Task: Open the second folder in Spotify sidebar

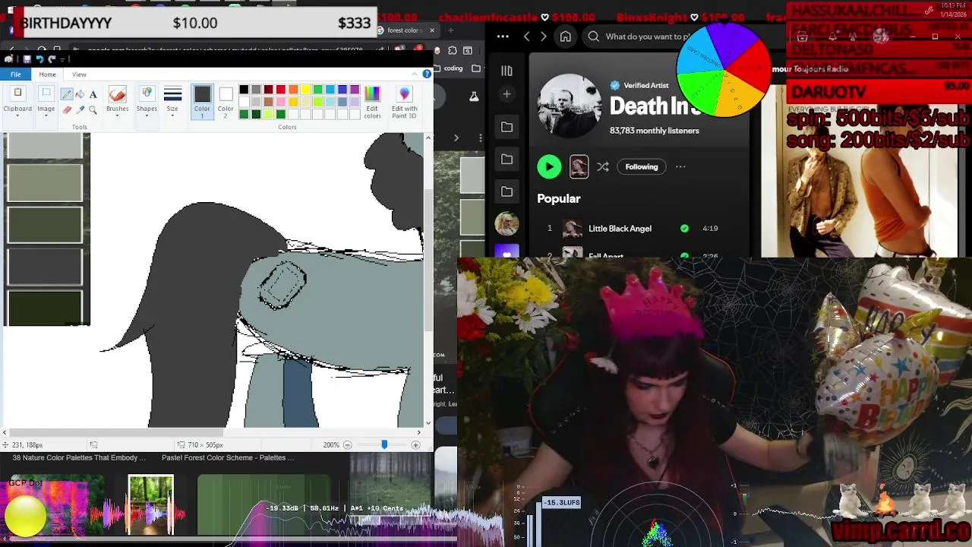Action: coord(507,159)
